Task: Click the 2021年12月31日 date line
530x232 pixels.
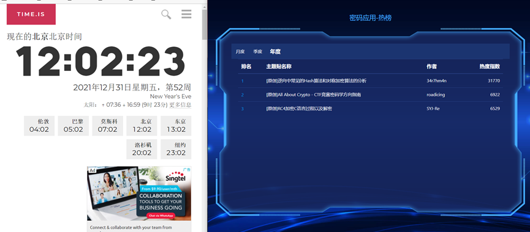Action: pos(132,87)
